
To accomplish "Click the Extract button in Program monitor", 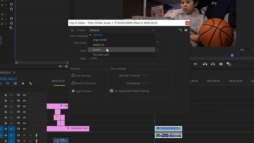I will [213, 64].
